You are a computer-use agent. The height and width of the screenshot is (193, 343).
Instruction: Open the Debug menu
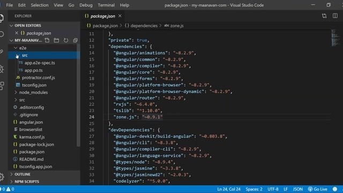coord(86,5)
